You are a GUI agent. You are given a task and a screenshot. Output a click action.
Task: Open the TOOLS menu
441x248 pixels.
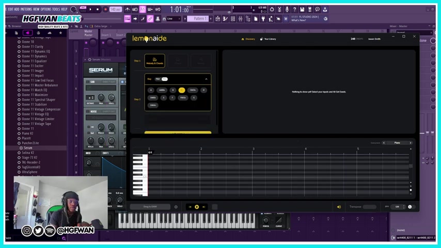pos(56,9)
